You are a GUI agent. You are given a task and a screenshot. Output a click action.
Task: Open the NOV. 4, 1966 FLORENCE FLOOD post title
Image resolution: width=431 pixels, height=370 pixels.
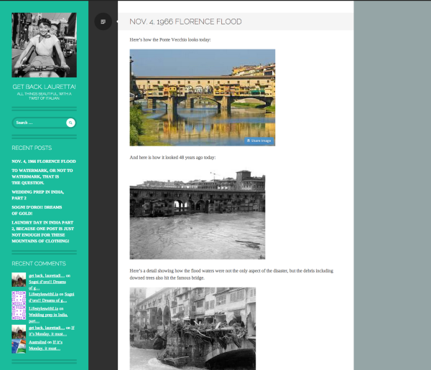coord(185,22)
